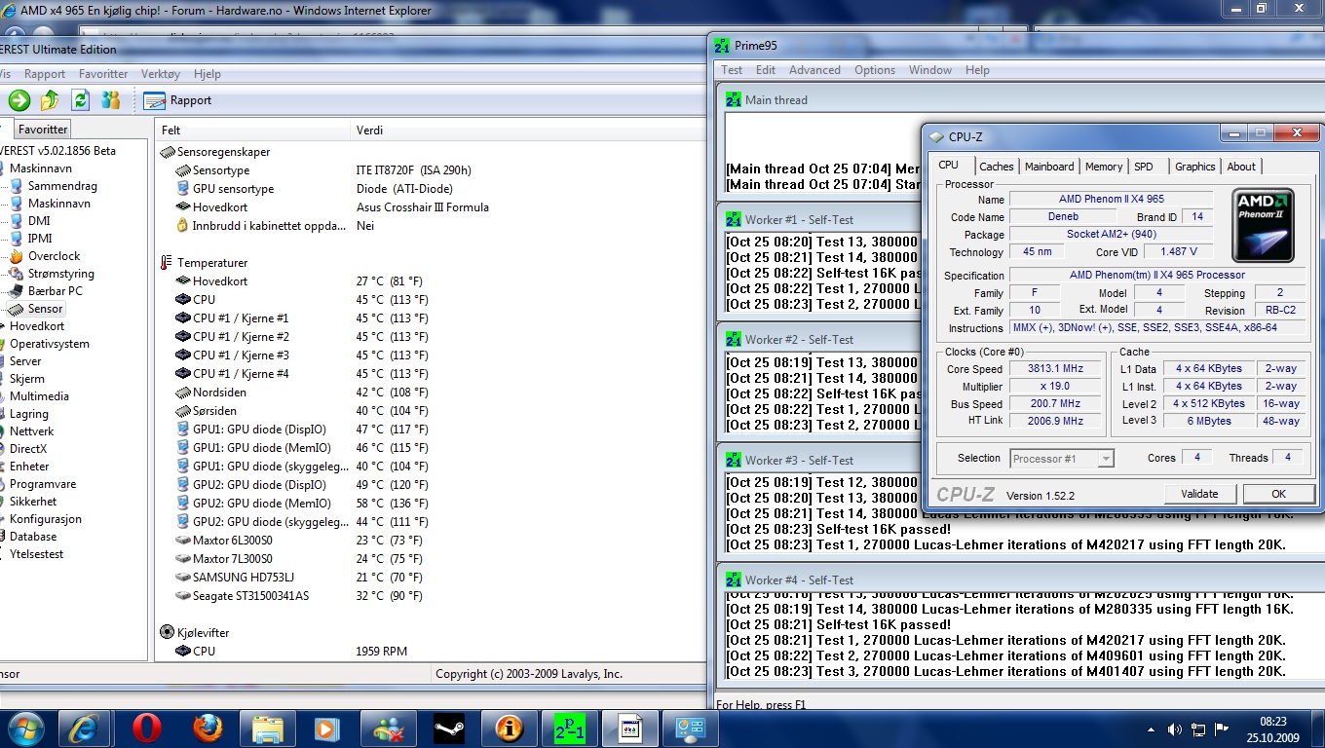Click the Sensoregenskaper section icon
This screenshot has width=1325, height=748.
pyautogui.click(x=167, y=152)
